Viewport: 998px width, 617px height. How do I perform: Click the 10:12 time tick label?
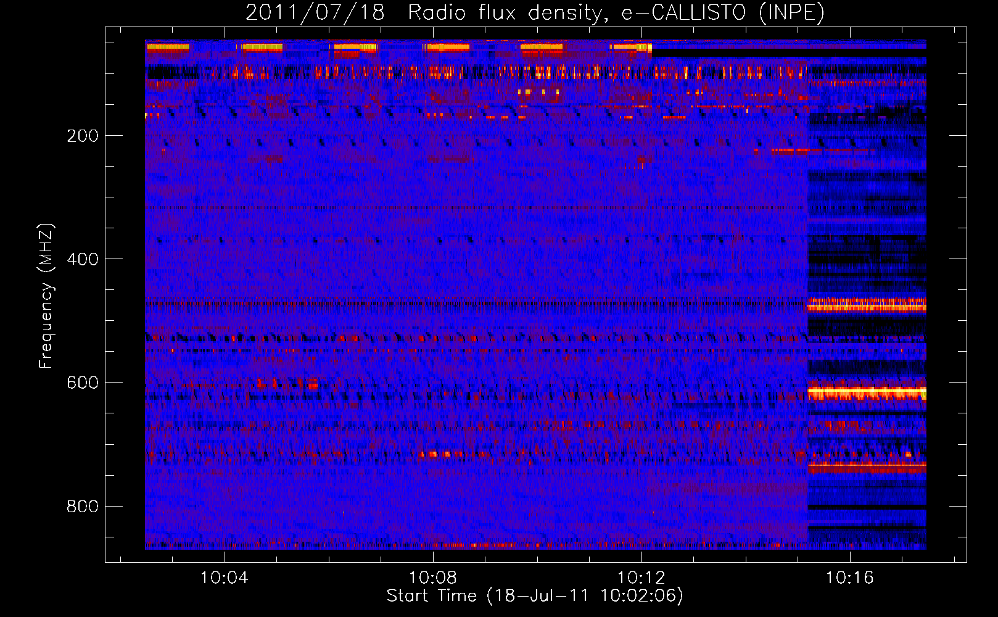tap(641, 578)
